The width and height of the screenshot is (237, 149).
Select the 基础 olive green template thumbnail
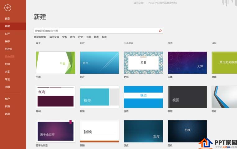pos(224,63)
